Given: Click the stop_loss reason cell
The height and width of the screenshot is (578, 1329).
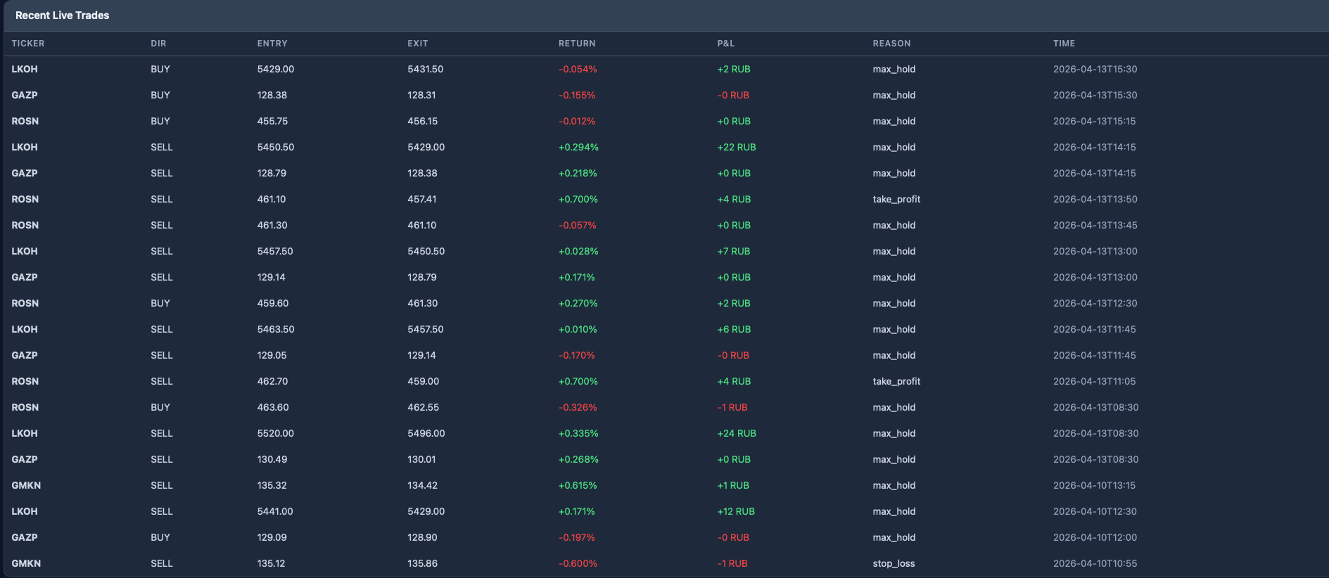Looking at the screenshot, I should 894,564.
